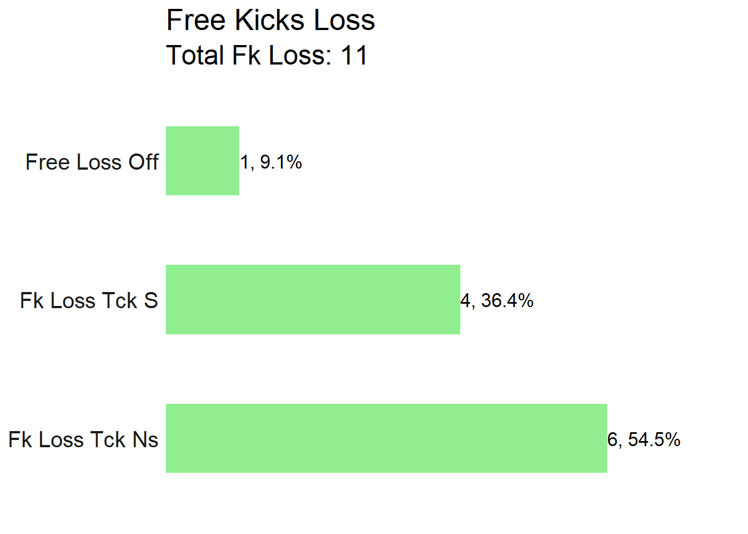Select the green Fk Loss Tck S bar
The height and width of the screenshot is (534, 748).
pyautogui.click(x=313, y=299)
